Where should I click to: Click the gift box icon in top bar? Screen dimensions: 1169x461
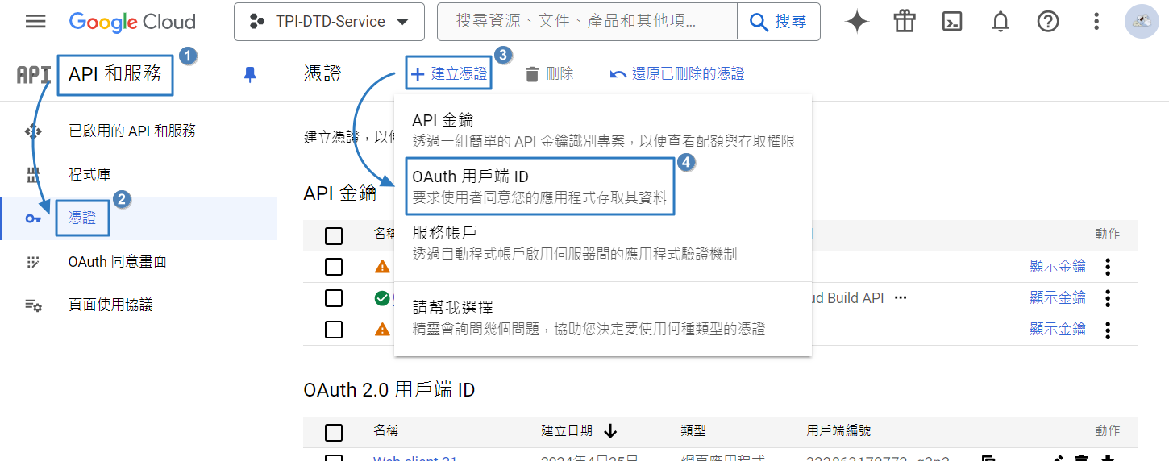[905, 22]
